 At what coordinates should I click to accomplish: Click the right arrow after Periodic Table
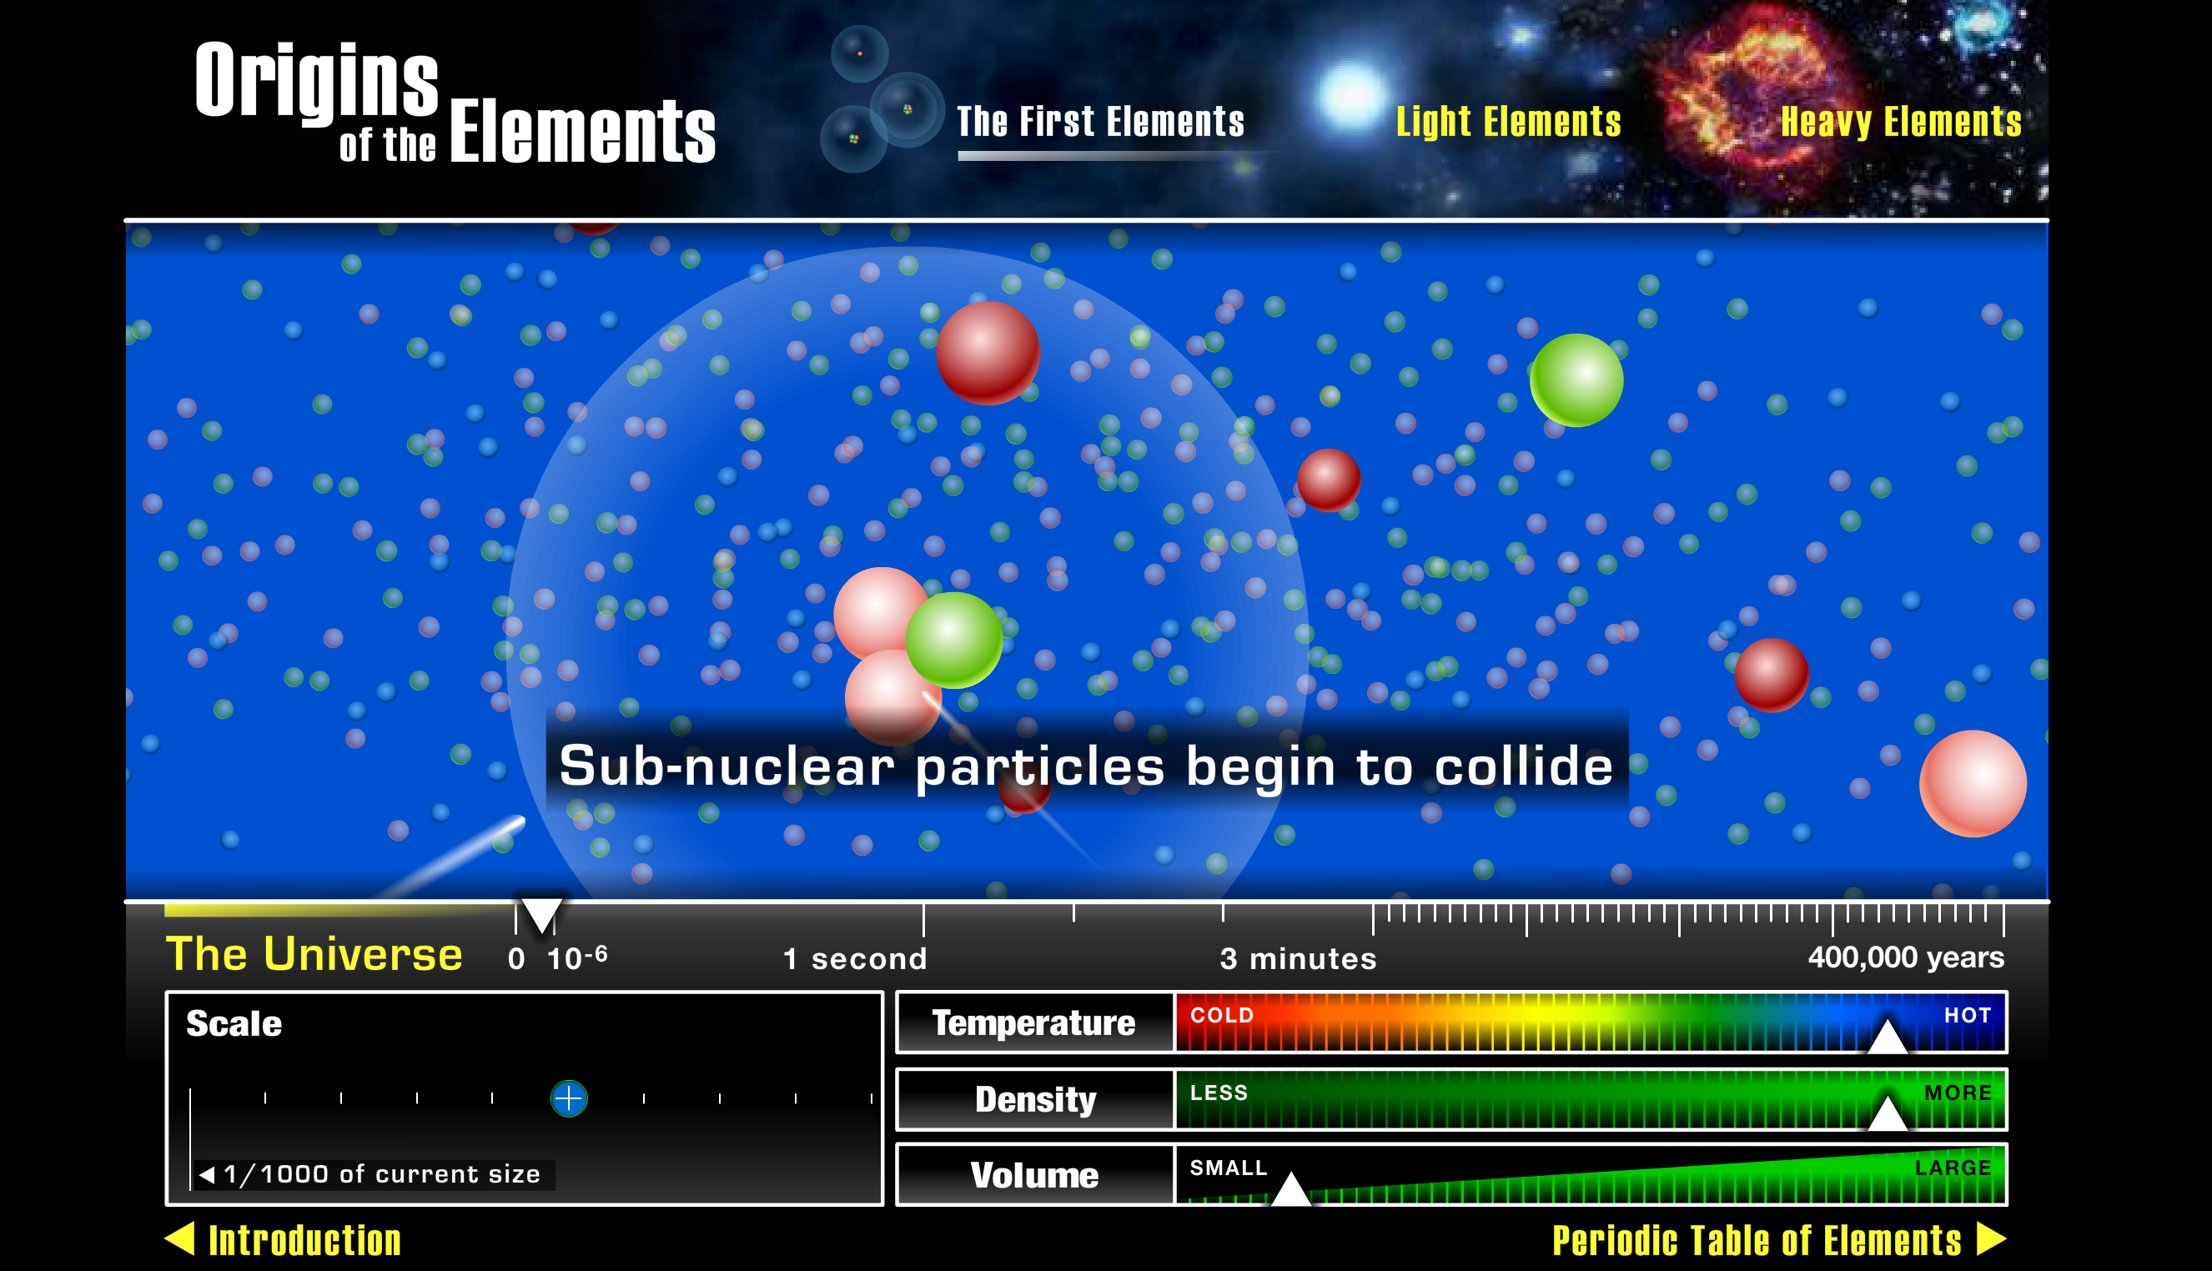[1990, 1238]
